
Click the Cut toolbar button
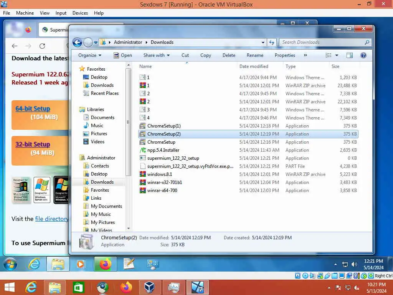point(185,55)
